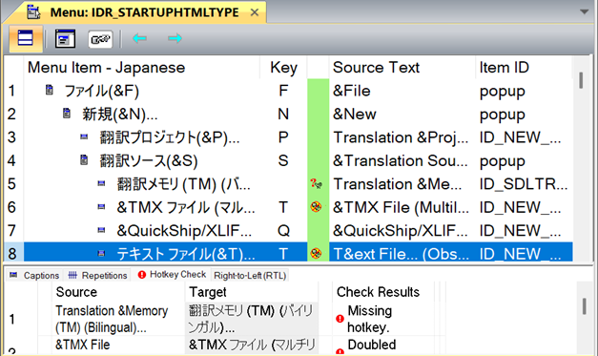Close the Menu: IDR_STARTUPHTMLTYPE tab
This screenshot has width=598, height=356.
pyautogui.click(x=255, y=12)
